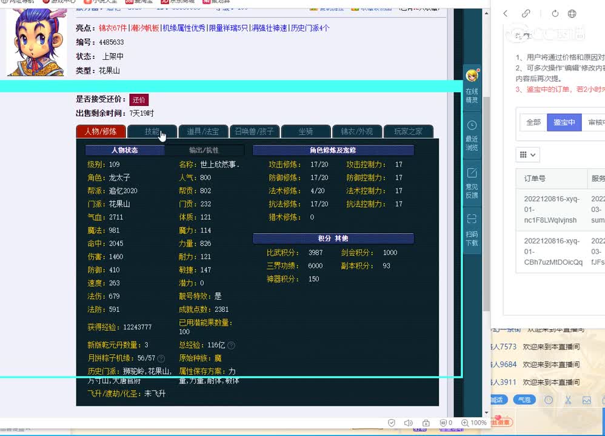This screenshot has width=605, height=436.
Task: Click the scissors screenshot icon in chat toolbar
Action: (x=568, y=400)
